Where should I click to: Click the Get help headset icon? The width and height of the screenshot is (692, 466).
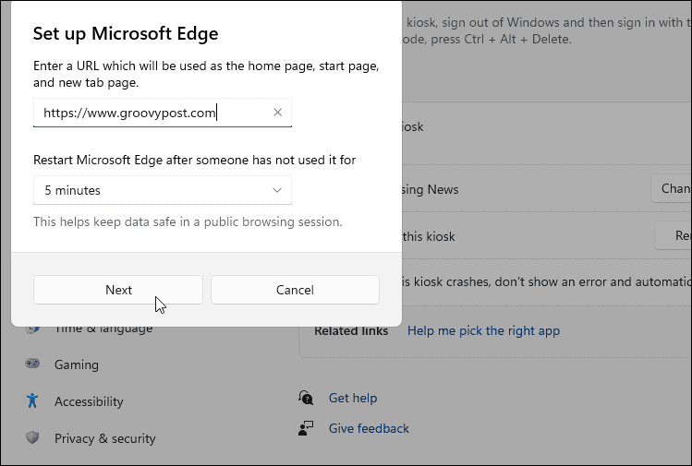[x=307, y=398]
